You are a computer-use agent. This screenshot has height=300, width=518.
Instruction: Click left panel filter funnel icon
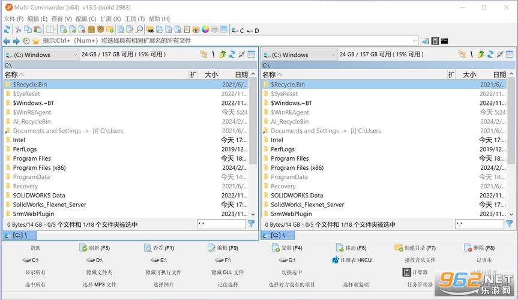tap(251, 224)
